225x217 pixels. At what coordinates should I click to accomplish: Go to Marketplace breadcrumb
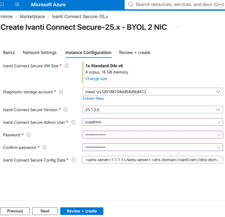coord(32,16)
